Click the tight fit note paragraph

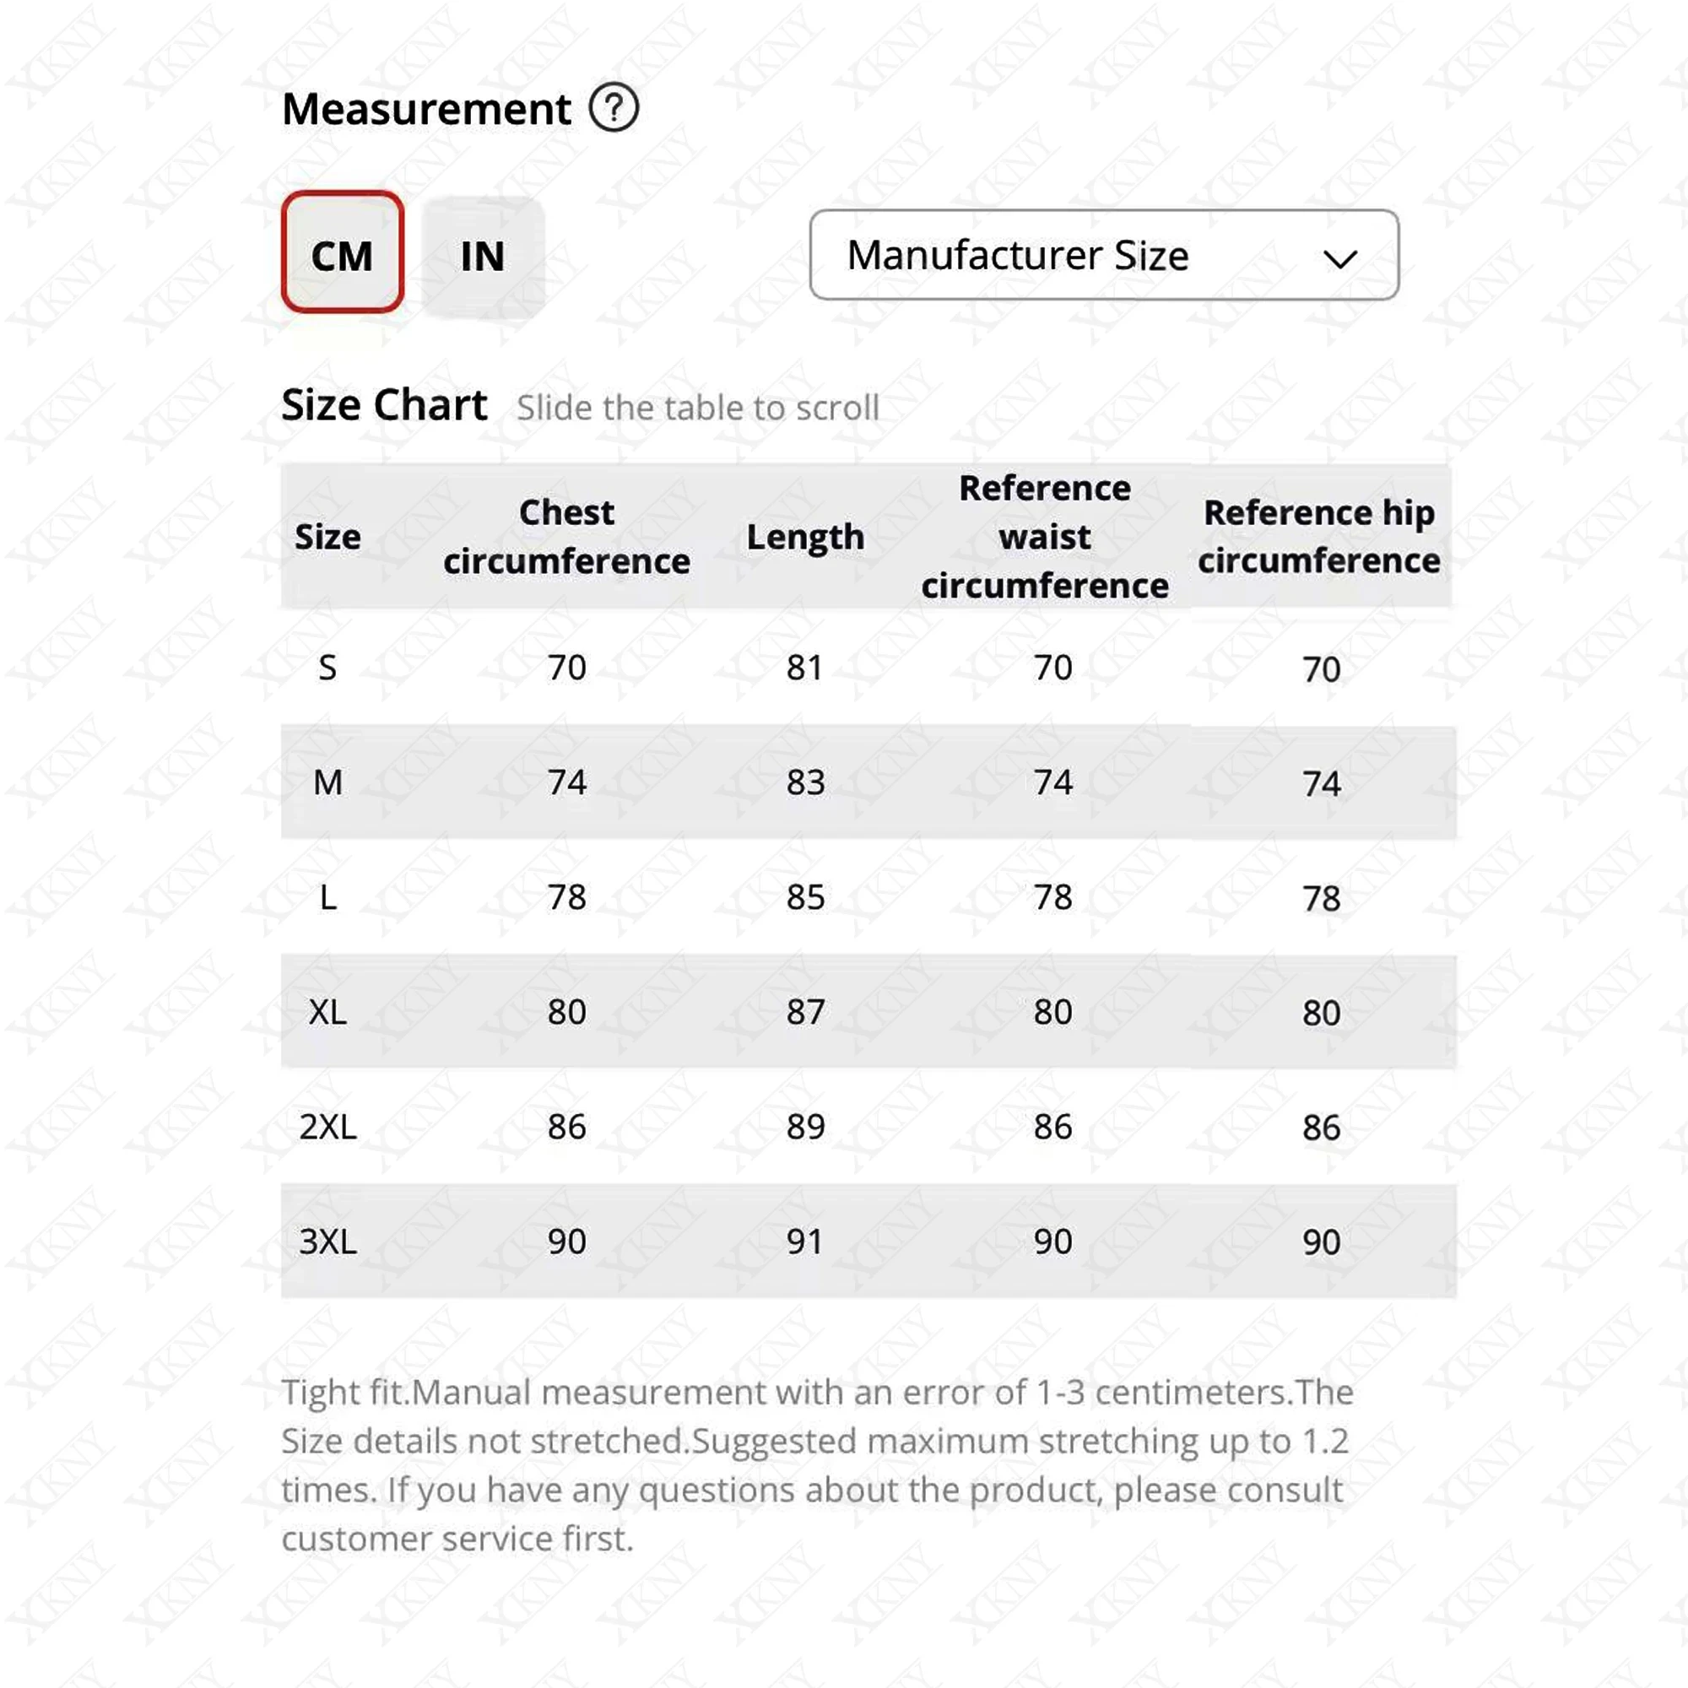click(x=816, y=1465)
